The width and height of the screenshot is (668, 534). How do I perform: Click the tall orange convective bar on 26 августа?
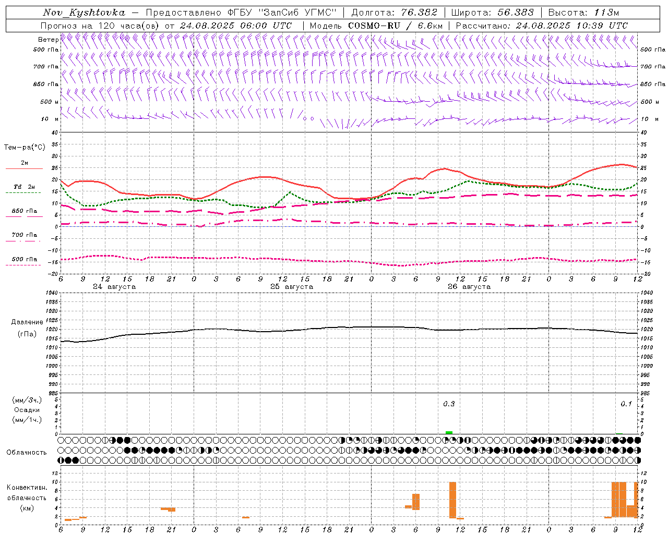[x=452, y=500]
